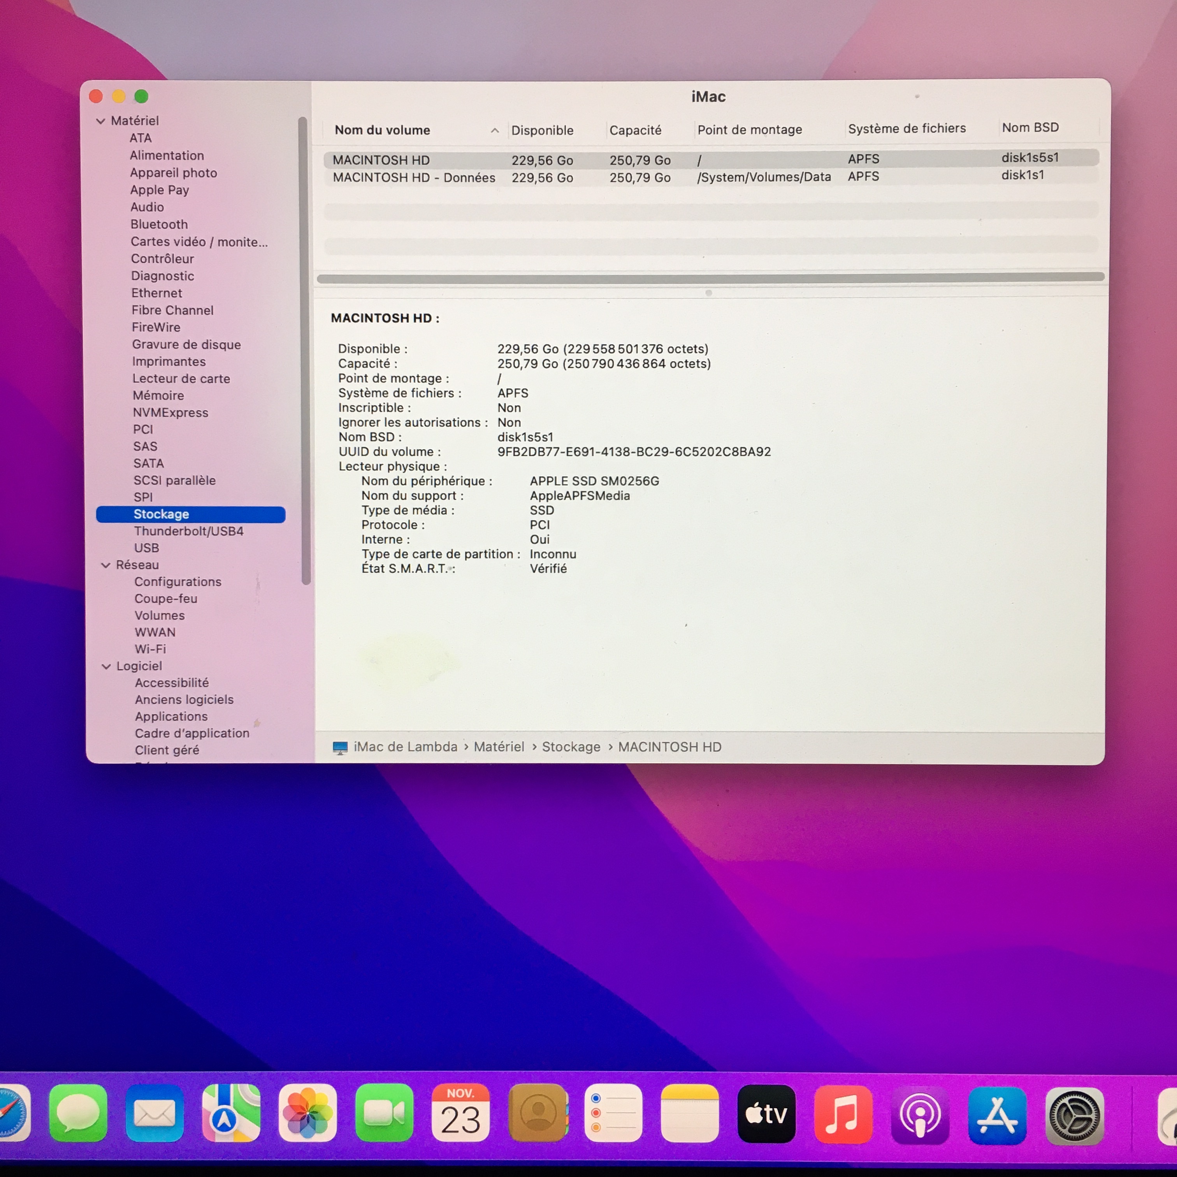Select Alimentation in the sidebar

[166, 155]
